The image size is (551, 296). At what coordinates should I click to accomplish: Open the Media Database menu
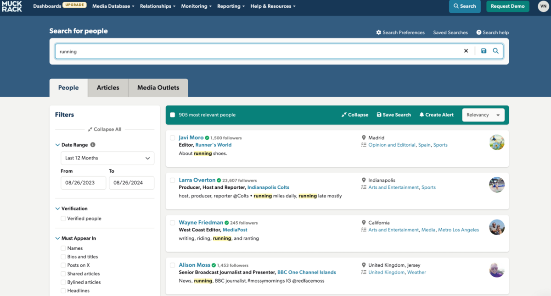[113, 6]
